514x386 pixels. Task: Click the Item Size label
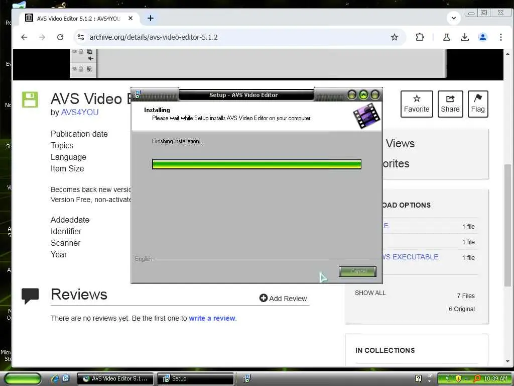pyautogui.click(x=67, y=169)
